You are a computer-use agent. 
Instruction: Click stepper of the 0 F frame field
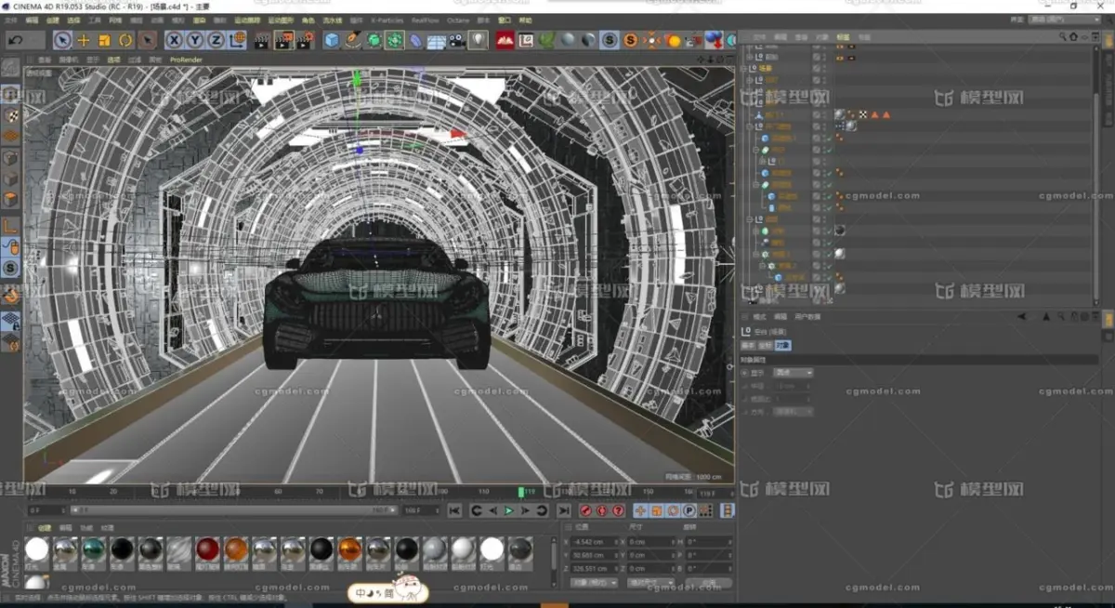[64, 510]
